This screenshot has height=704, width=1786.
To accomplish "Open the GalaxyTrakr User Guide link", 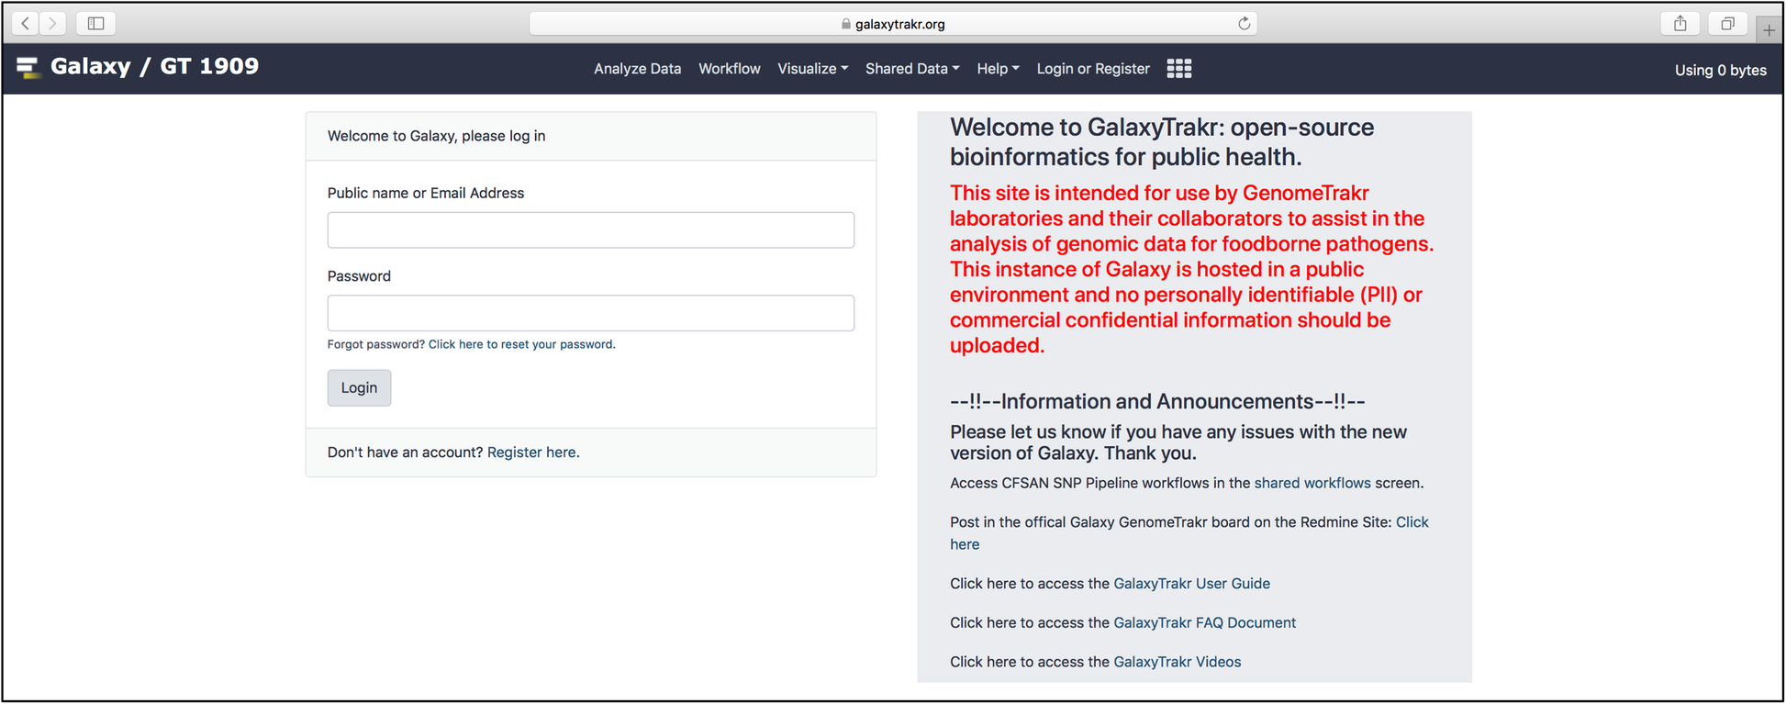I will (1191, 584).
